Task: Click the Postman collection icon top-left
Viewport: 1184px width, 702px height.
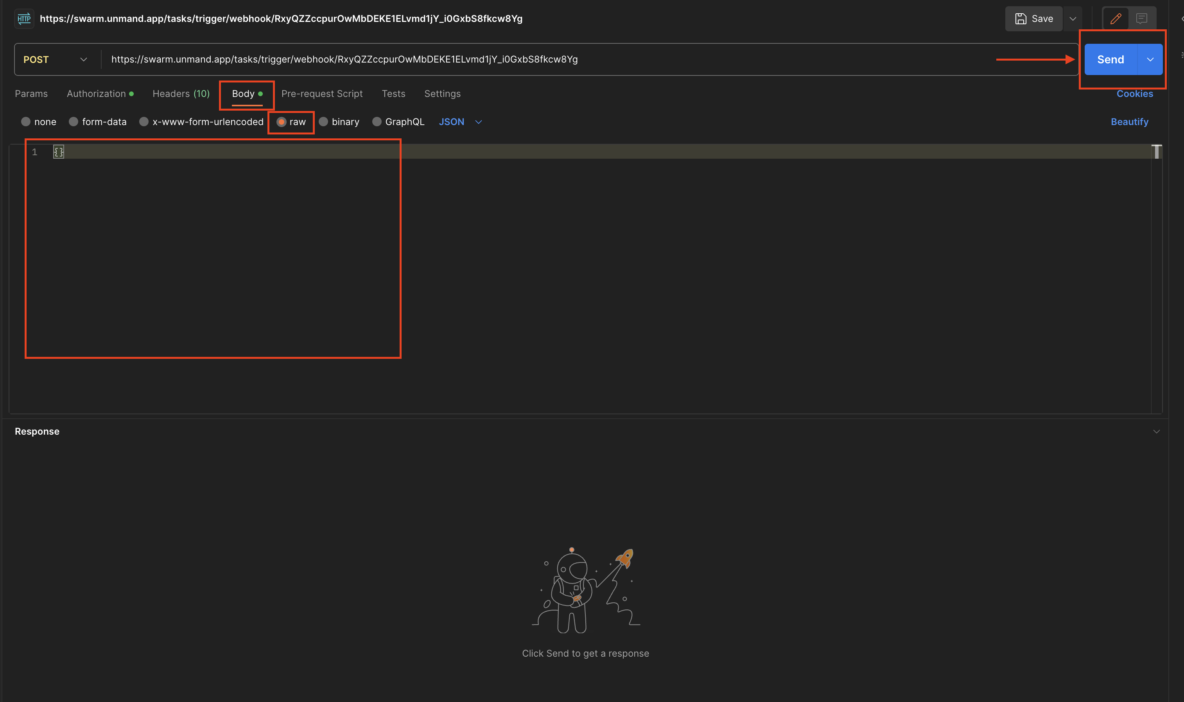Action: pos(23,18)
